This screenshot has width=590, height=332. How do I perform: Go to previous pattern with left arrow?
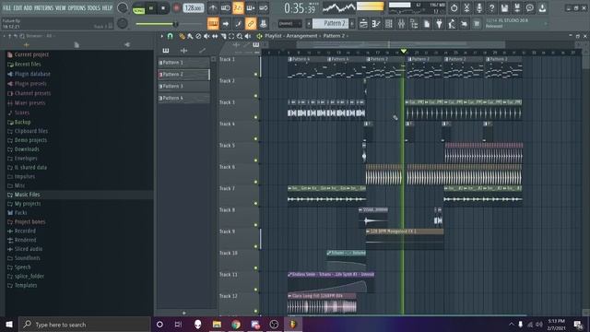click(309, 24)
